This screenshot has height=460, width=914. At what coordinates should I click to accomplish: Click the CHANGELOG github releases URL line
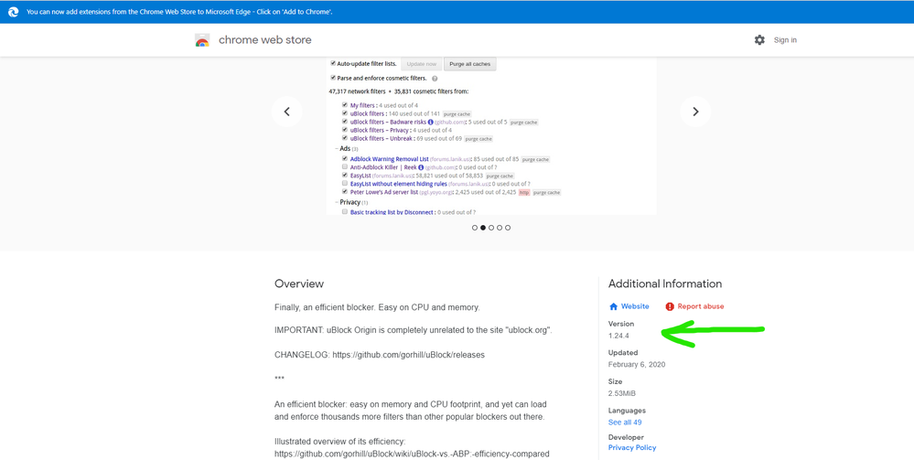pyautogui.click(x=380, y=355)
